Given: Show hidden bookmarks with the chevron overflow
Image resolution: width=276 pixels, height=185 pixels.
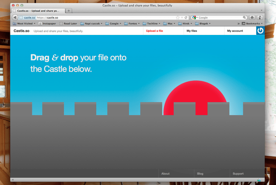Looking at the screenshot, I should coord(238,23).
